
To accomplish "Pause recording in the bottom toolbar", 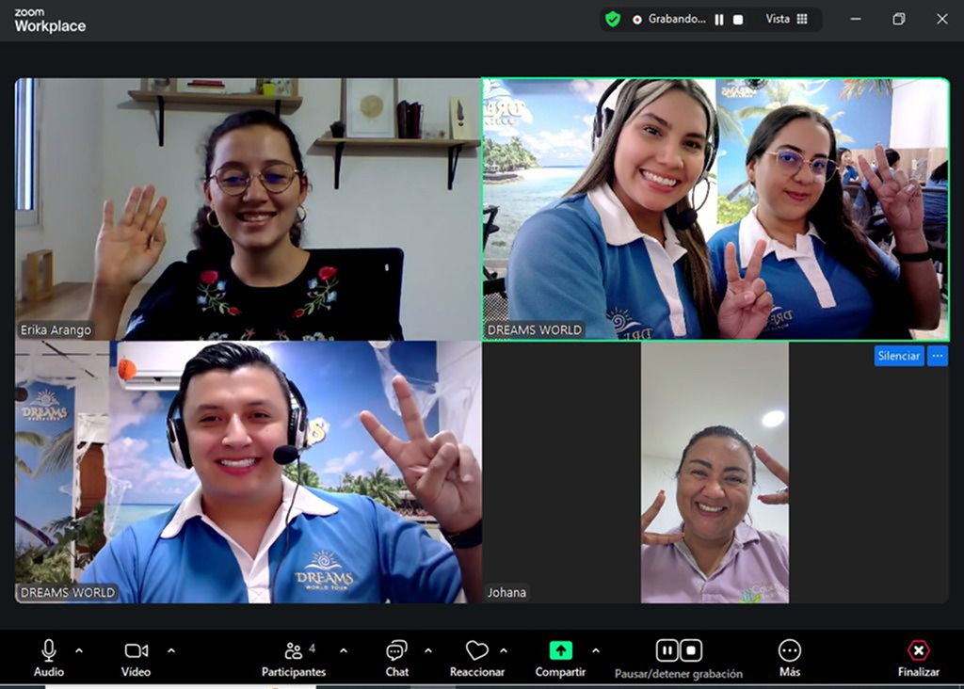I will point(667,649).
